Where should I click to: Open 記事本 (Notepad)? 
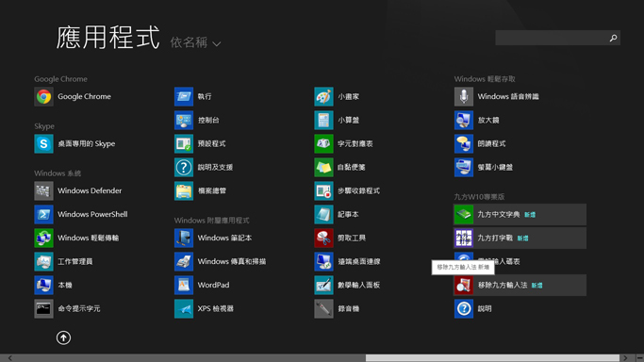[x=337, y=214]
